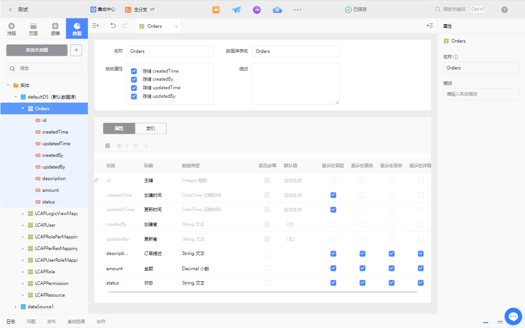This screenshot has height=328, width=525.
Task: Click the purple arrow circle icon
Action: click(x=257, y=10)
